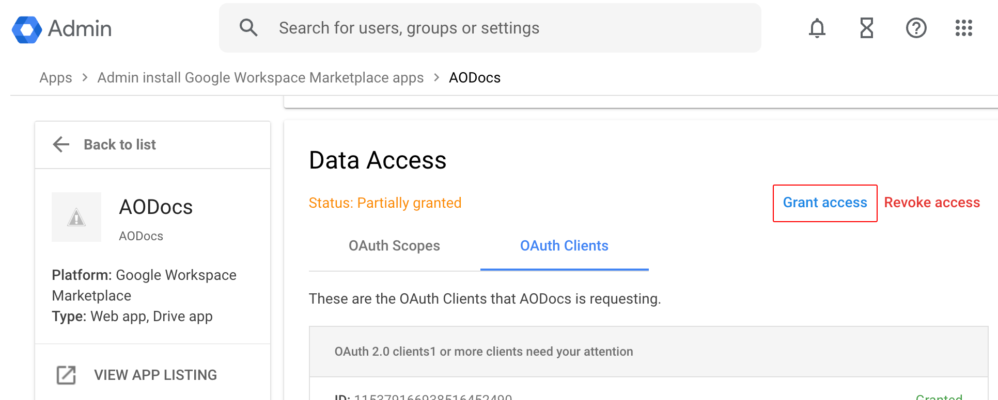998x400 pixels.
Task: Open the help question mark icon
Action: [x=916, y=28]
